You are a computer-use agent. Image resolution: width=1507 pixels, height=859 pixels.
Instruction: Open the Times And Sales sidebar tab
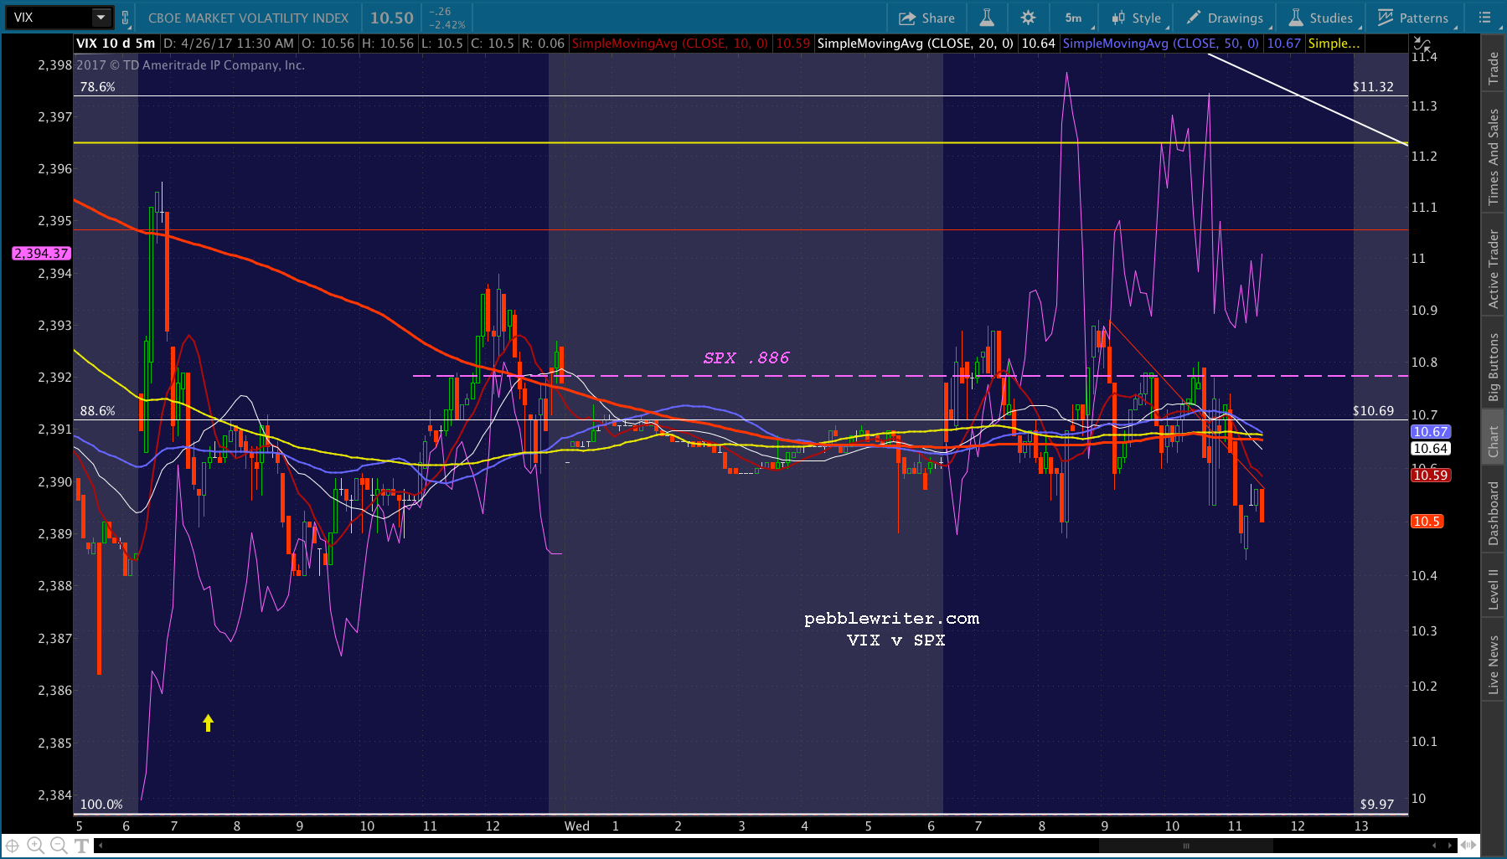(x=1493, y=157)
